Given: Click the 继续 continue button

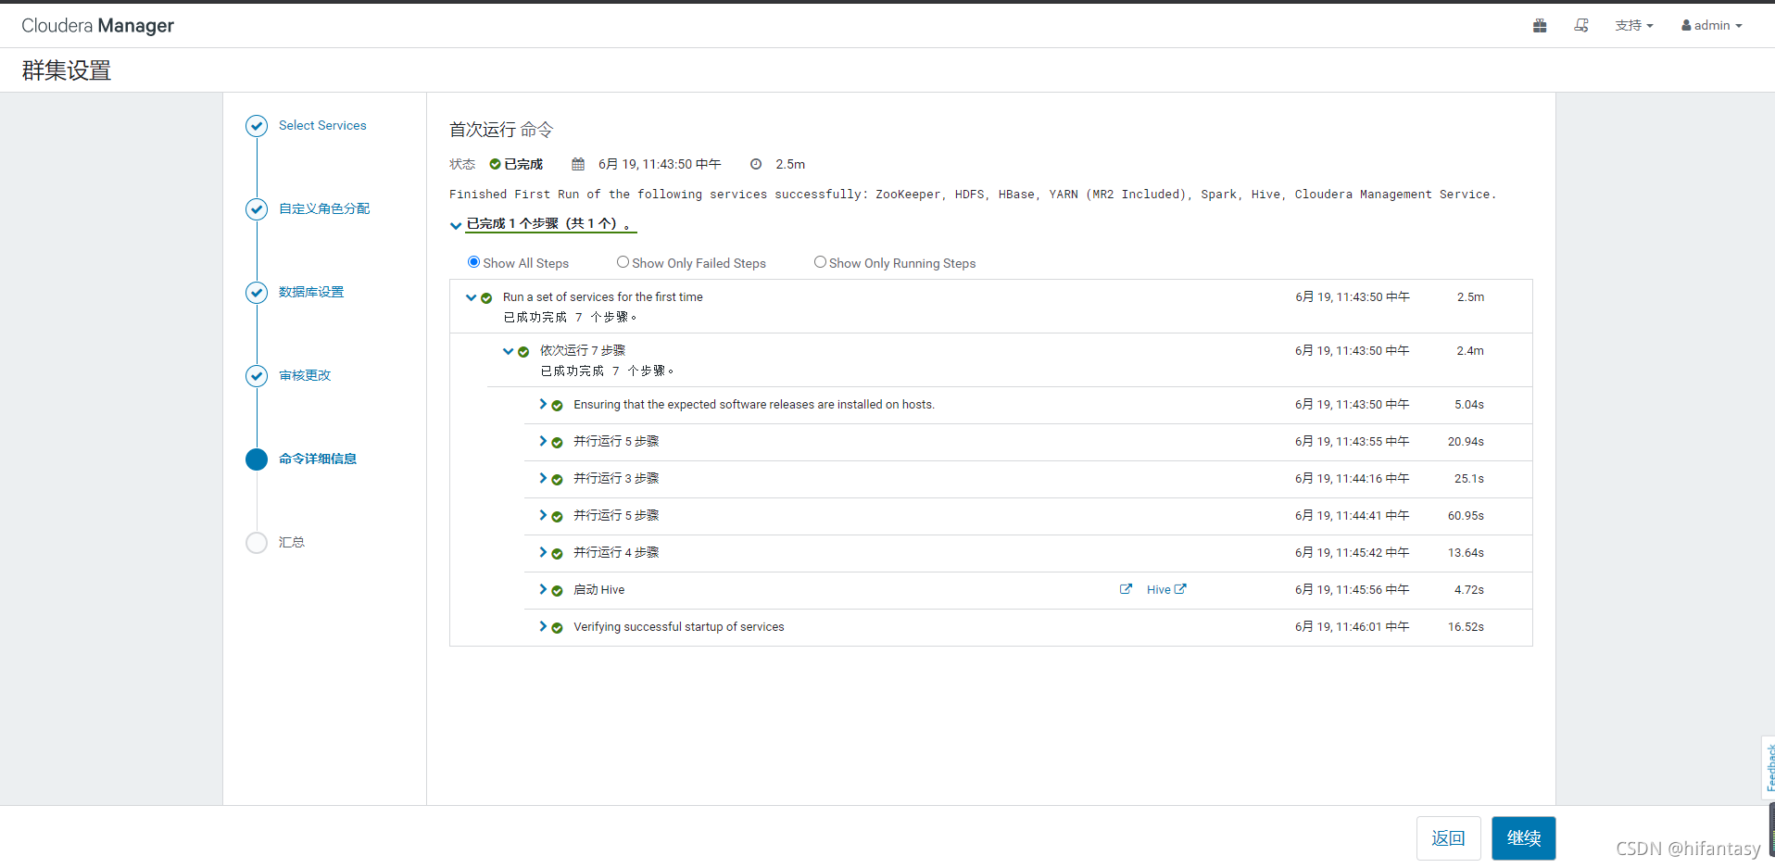Looking at the screenshot, I should [x=1523, y=838].
